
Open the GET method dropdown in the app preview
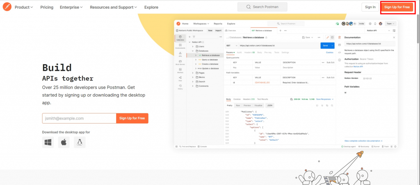click(x=231, y=45)
